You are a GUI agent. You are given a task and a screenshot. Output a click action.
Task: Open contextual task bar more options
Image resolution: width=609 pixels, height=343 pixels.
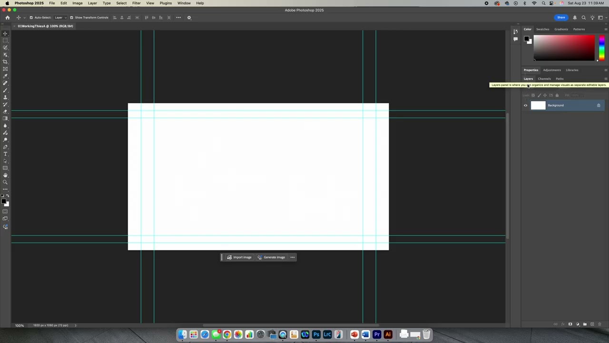(293, 257)
